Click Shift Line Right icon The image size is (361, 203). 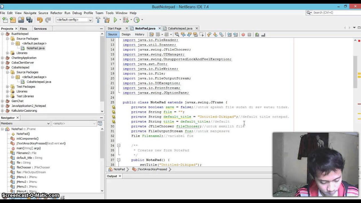tap(235, 34)
